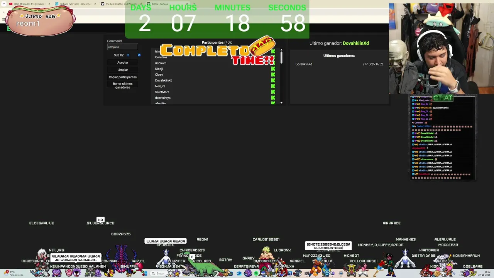Open the Outlook icon in the taskbar

(239, 273)
